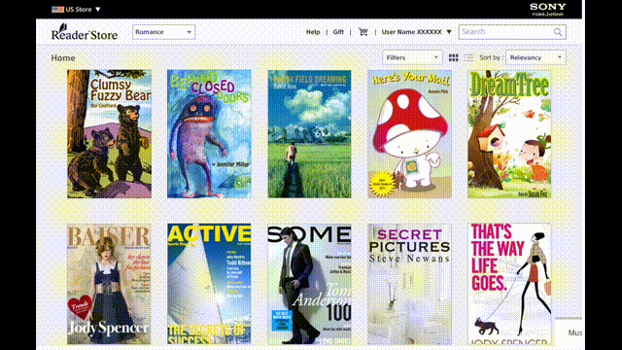Switch to list view icon
Image resolution: width=622 pixels, height=350 pixels.
pos(468,57)
